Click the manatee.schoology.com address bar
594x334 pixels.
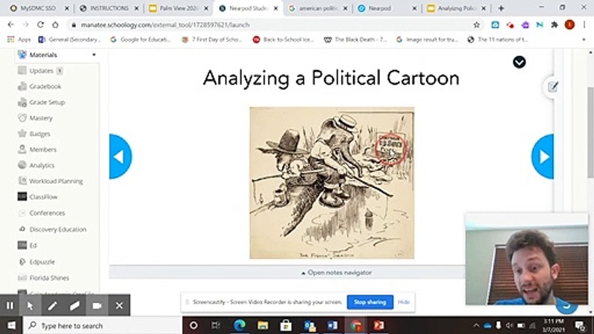point(274,25)
